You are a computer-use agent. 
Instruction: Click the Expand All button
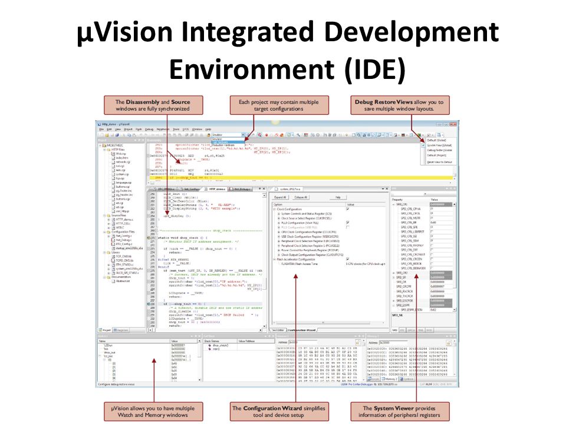281,197
